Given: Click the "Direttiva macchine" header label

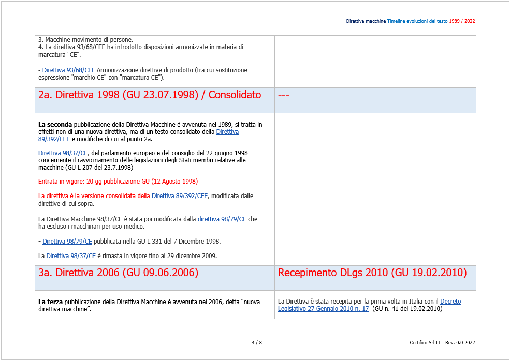Looking at the screenshot, I should pyautogui.click(x=366, y=21).
